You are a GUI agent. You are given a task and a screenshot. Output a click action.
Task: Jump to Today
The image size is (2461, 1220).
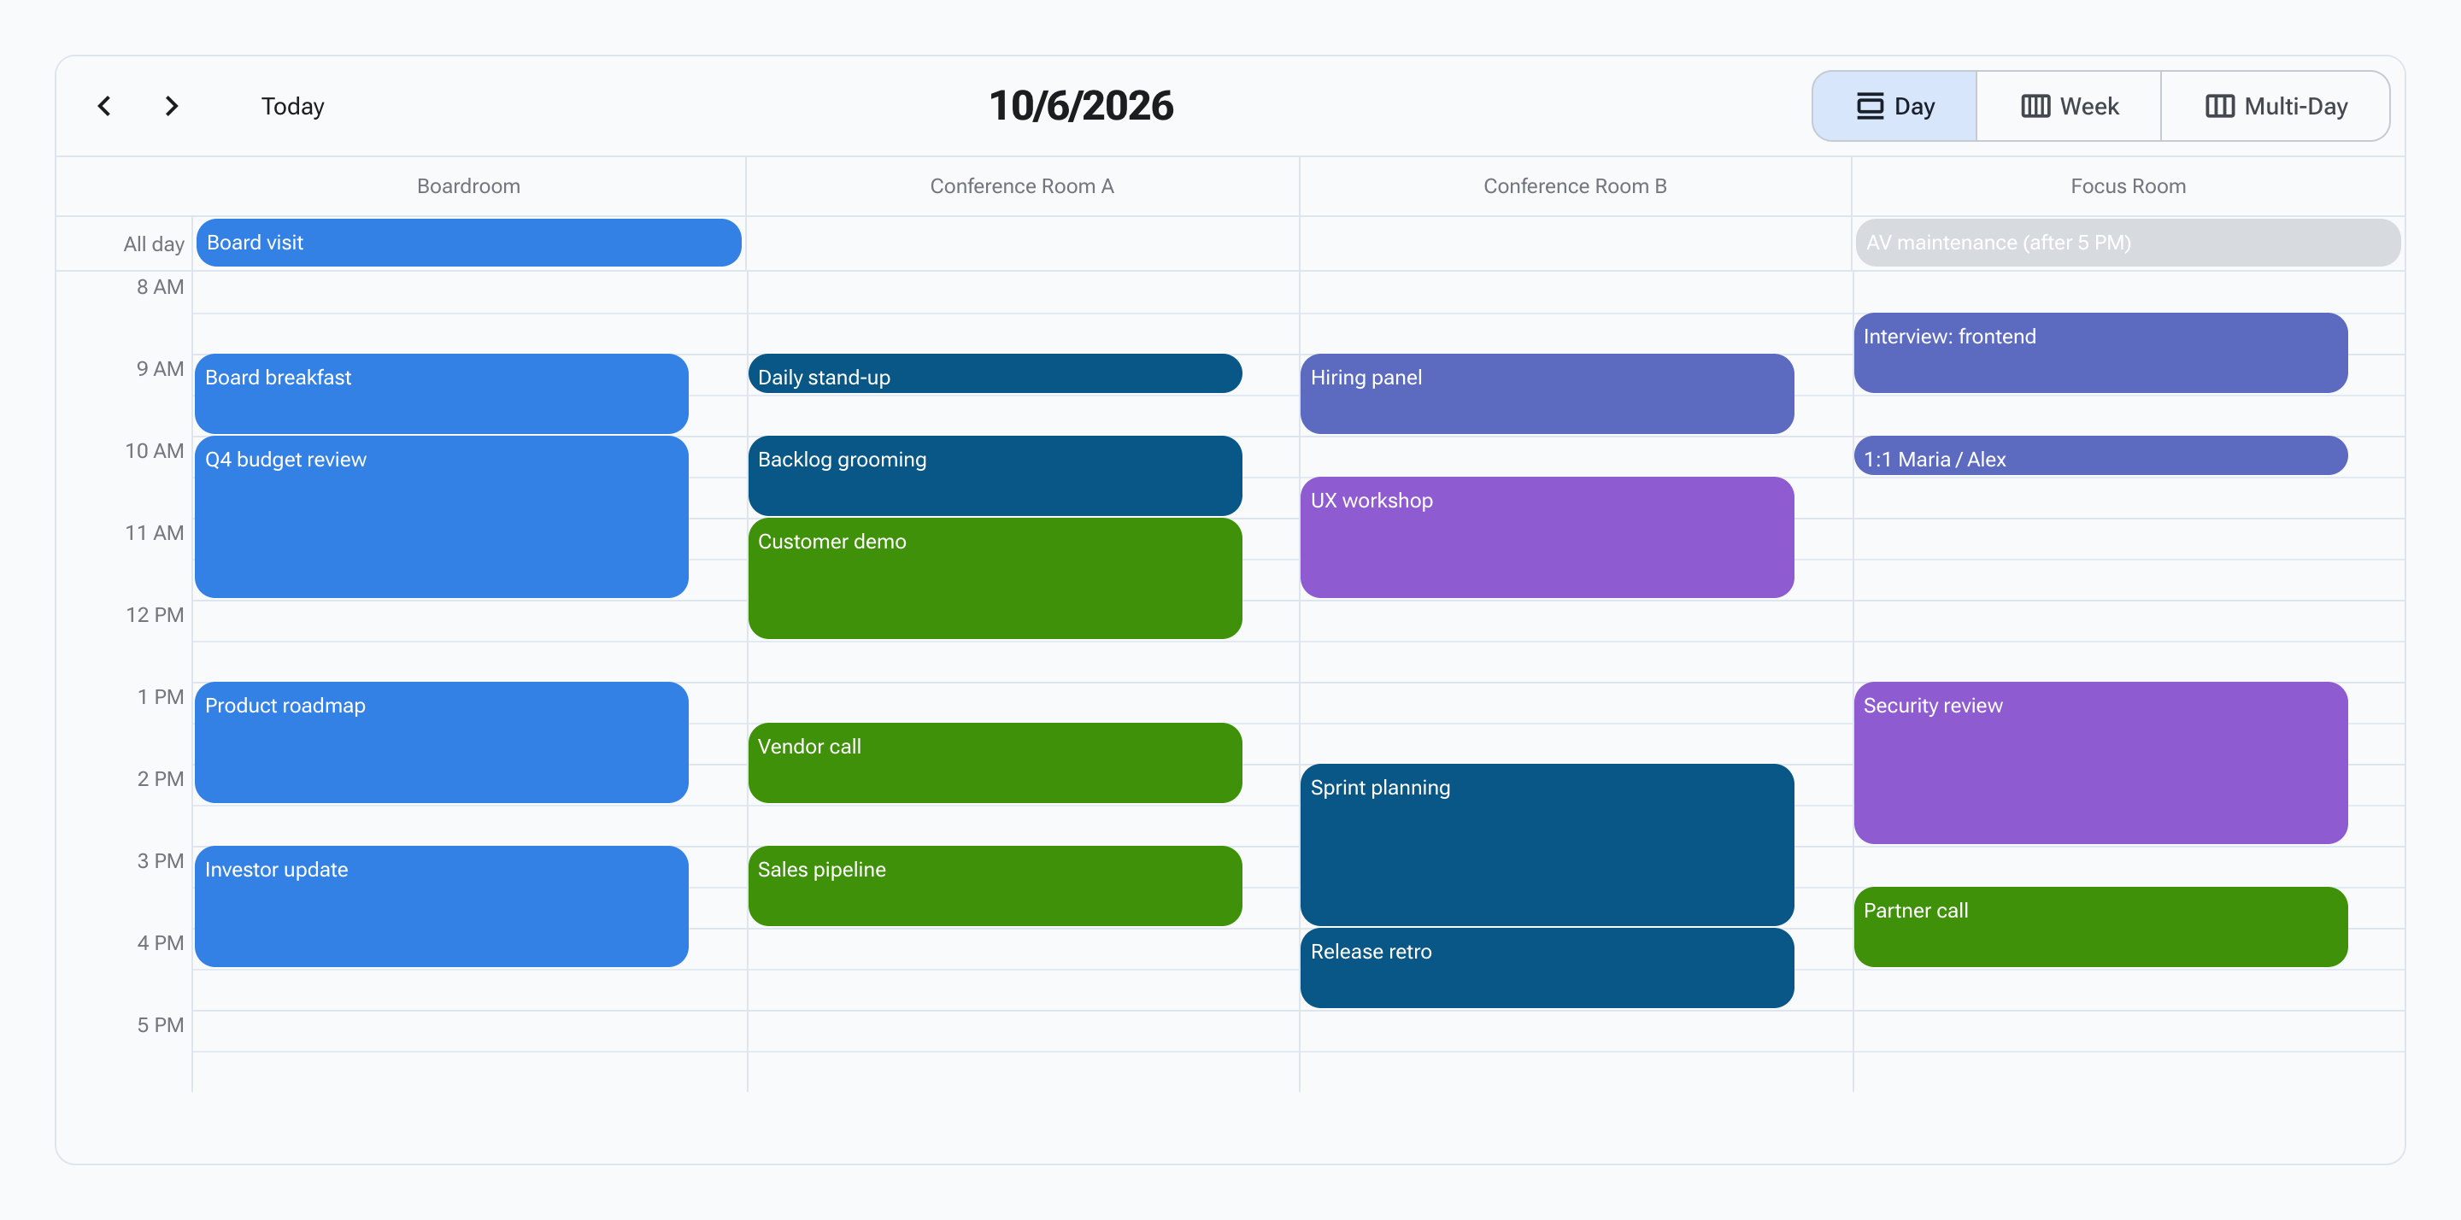292,106
